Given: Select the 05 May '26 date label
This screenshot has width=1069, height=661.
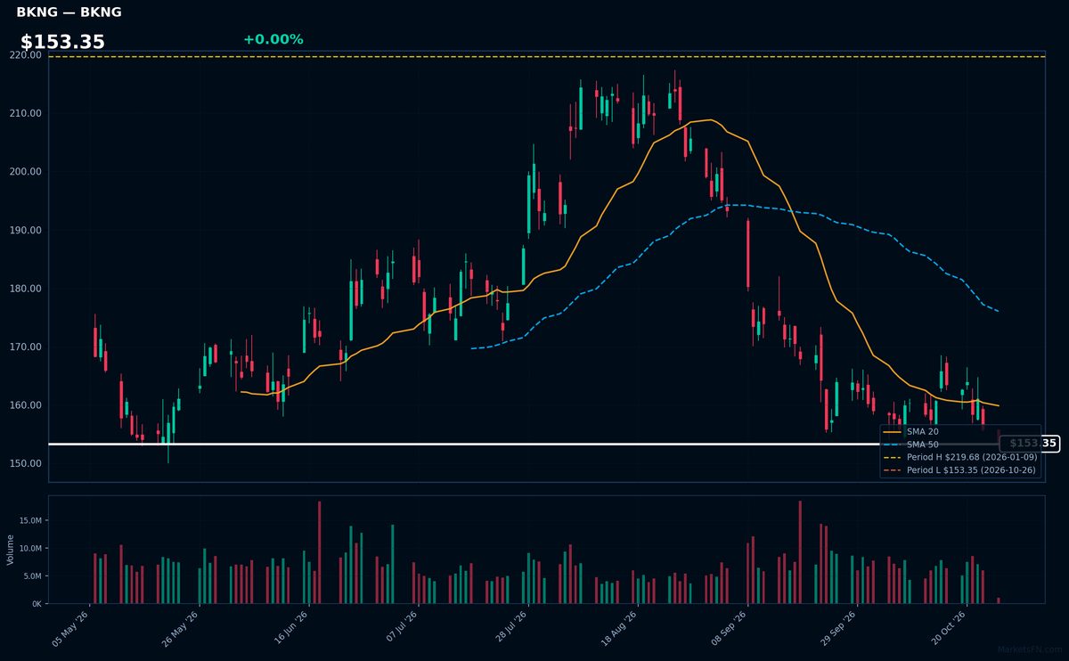Looking at the screenshot, I should point(71,627).
